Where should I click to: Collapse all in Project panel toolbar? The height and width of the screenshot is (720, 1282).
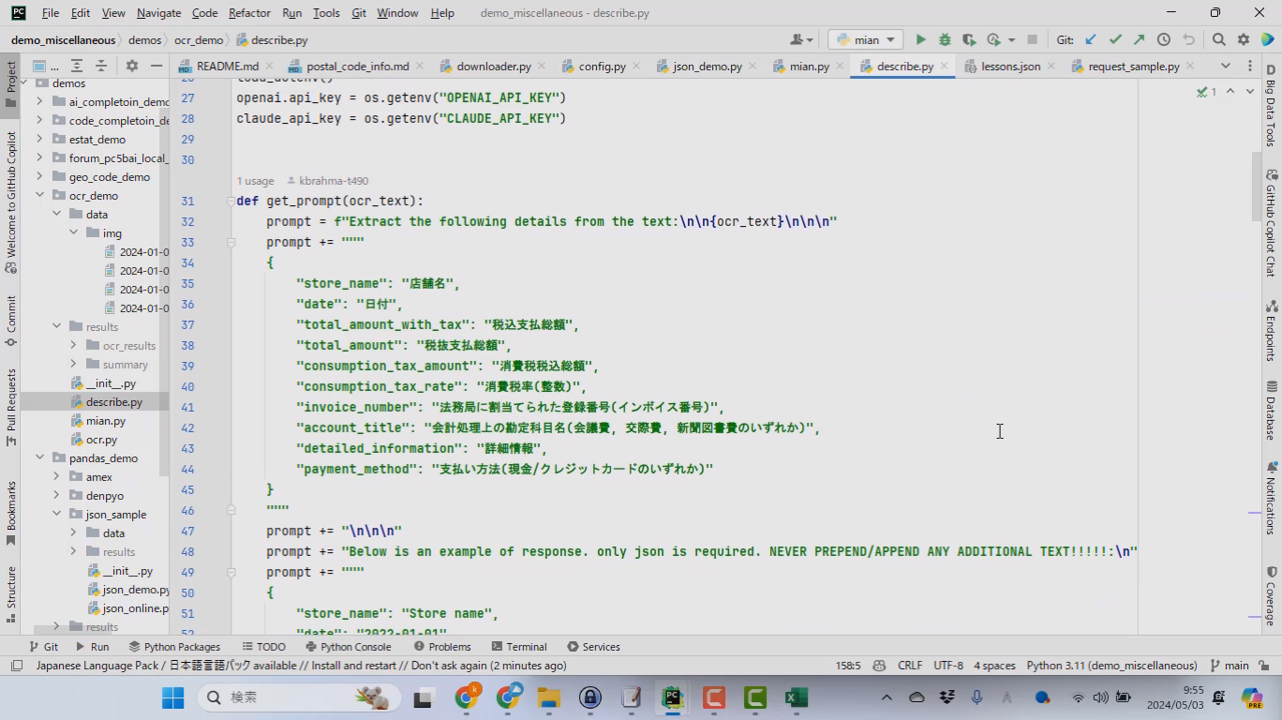[101, 66]
